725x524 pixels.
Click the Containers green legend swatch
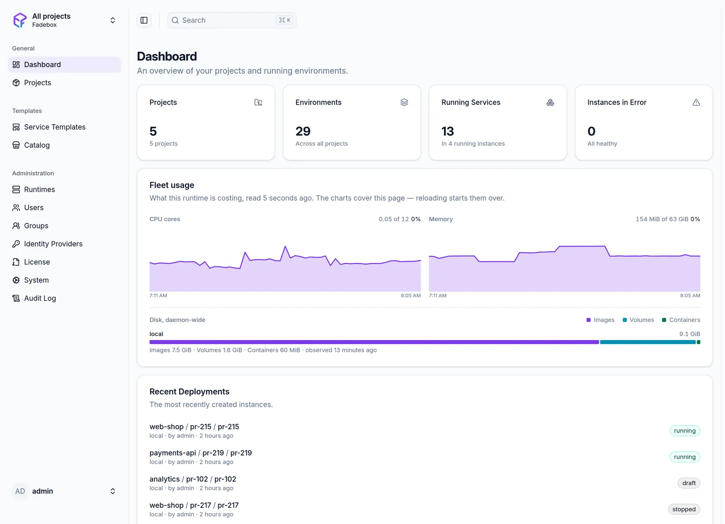664,320
